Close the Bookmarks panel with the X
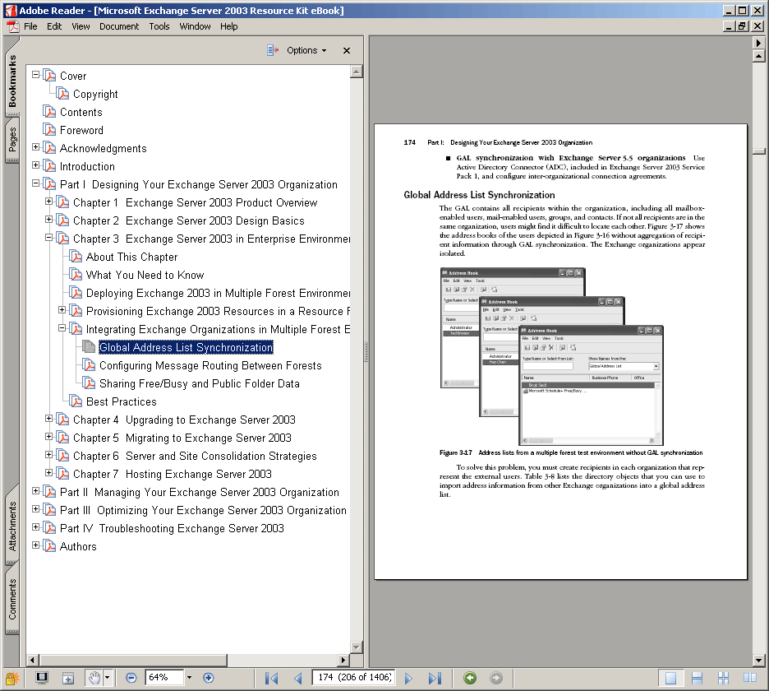The height and width of the screenshot is (691, 769). pos(347,50)
